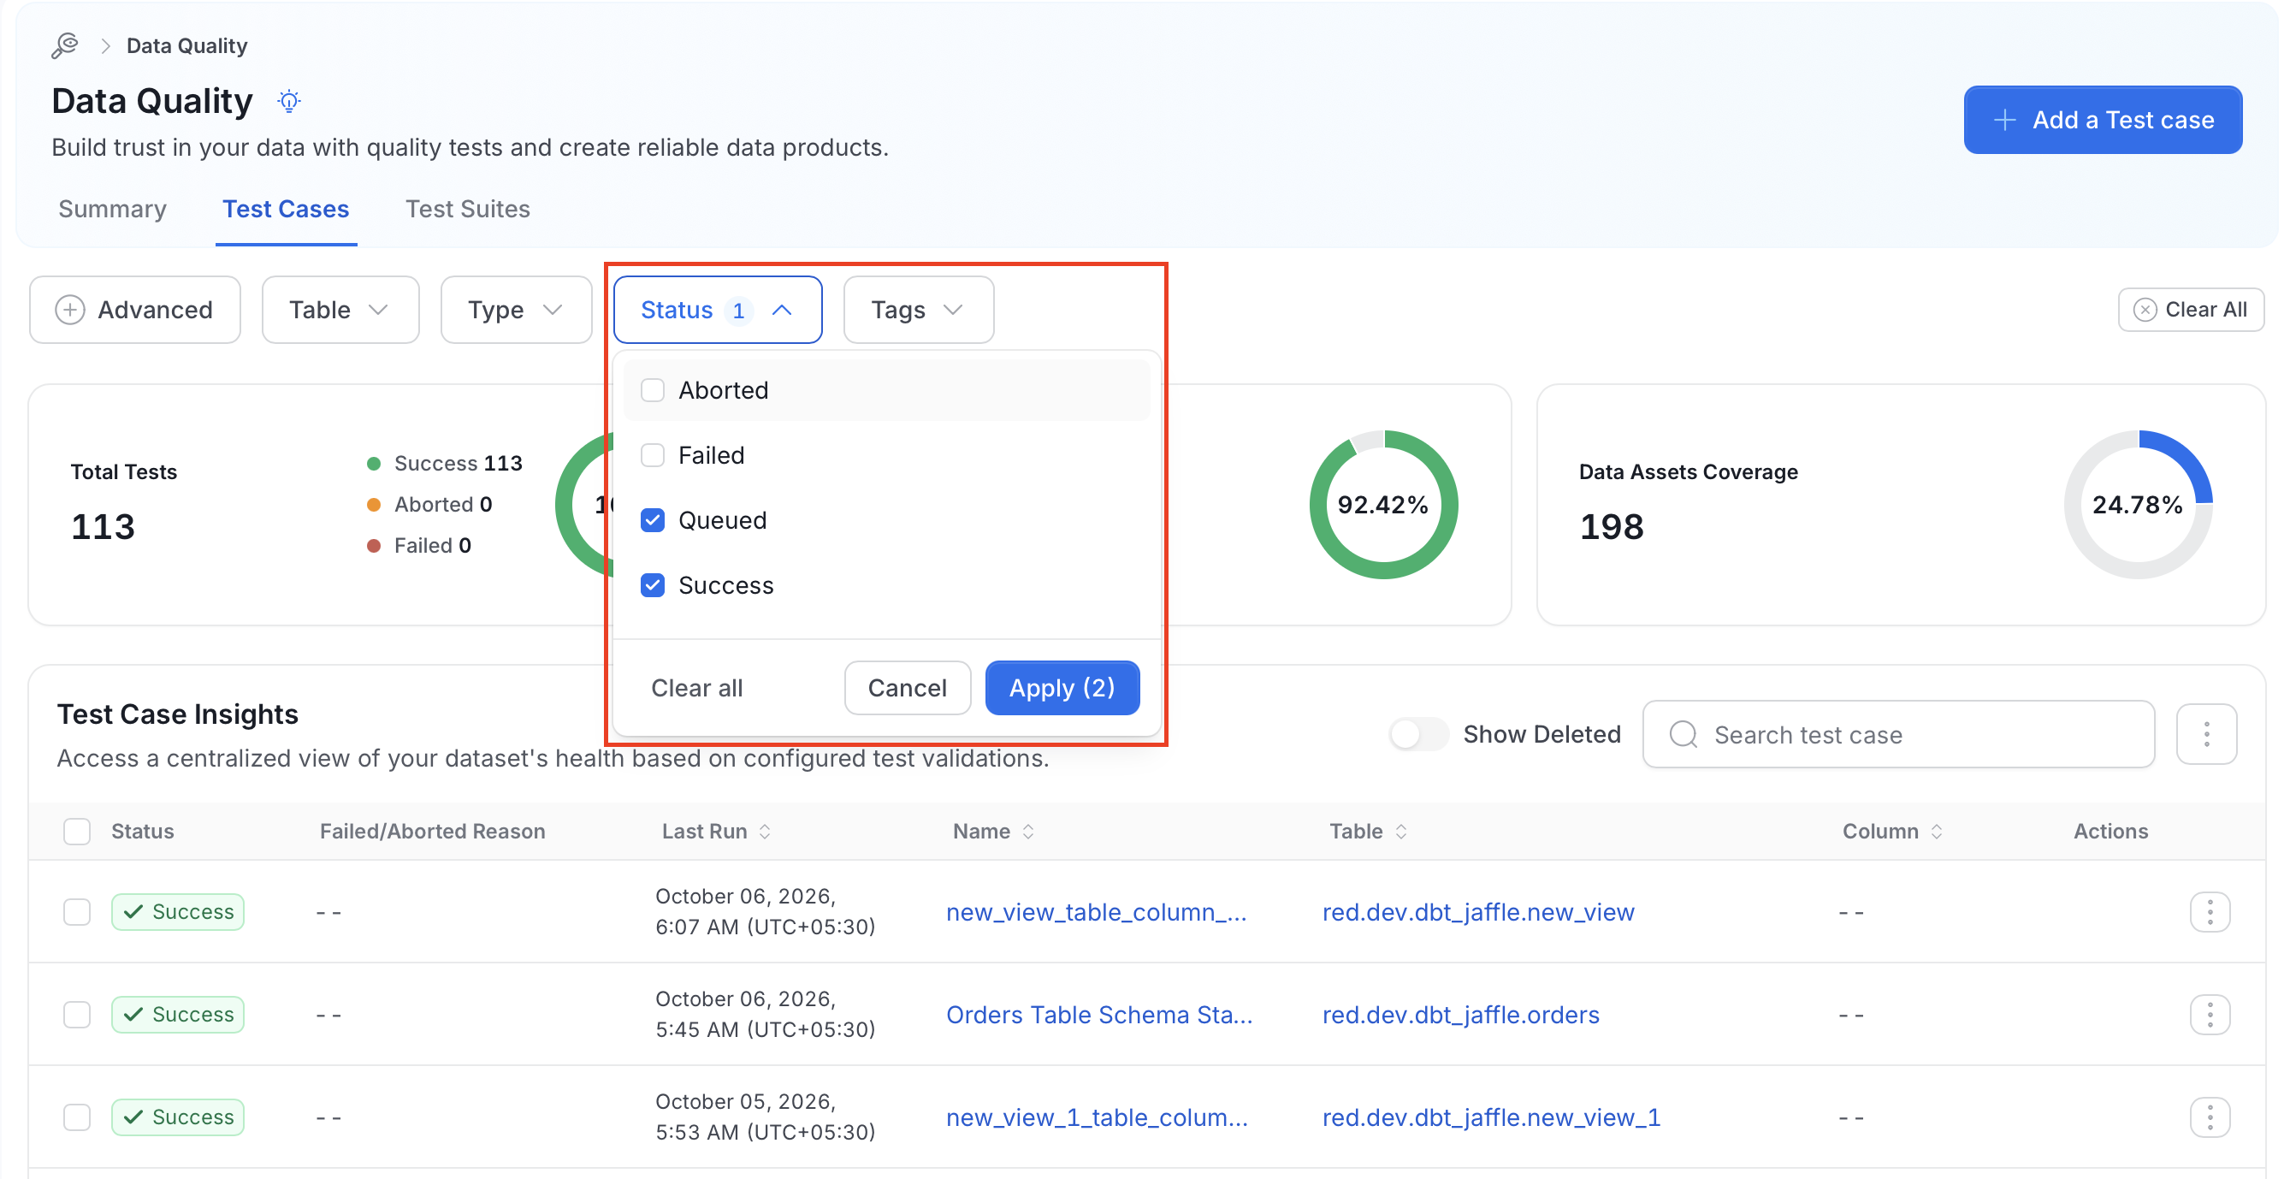
Task: Focus the Search test case field
Action: [x=1898, y=734]
